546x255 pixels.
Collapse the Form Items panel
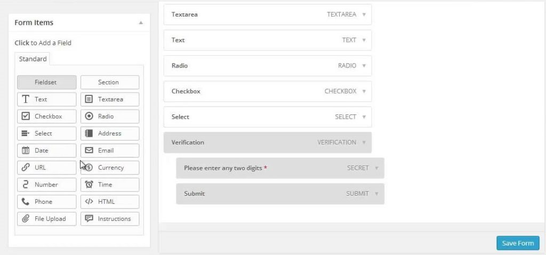[141, 23]
